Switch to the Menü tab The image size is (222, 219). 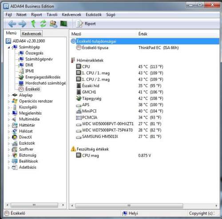11,33
